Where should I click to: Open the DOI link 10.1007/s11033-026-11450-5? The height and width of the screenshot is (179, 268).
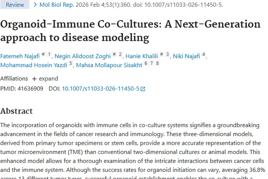coord(100,88)
